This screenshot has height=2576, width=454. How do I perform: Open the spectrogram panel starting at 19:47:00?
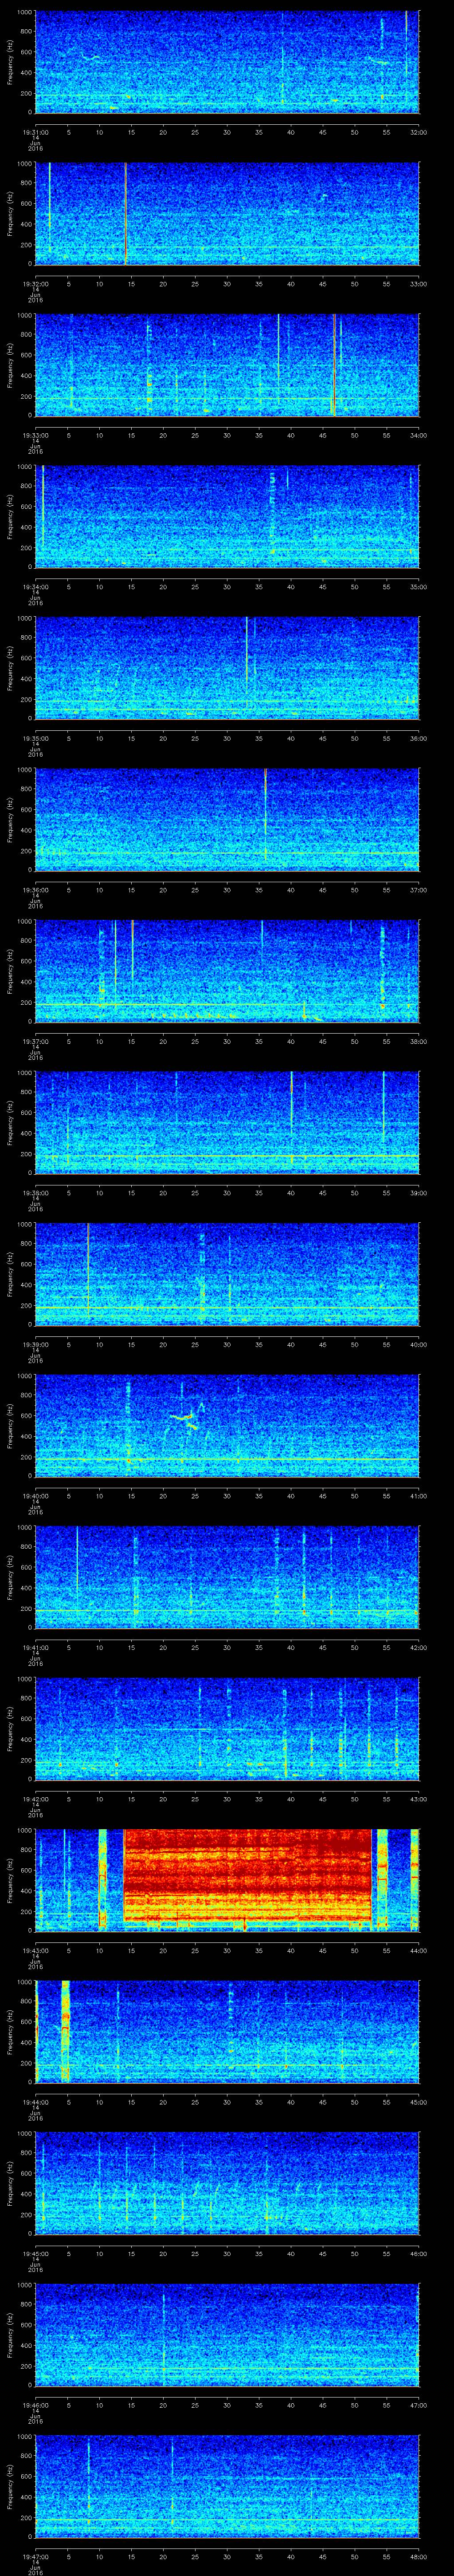pyautogui.click(x=227, y=2486)
